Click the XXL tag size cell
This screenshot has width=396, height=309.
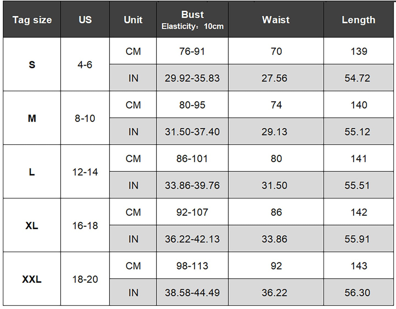click(32, 279)
